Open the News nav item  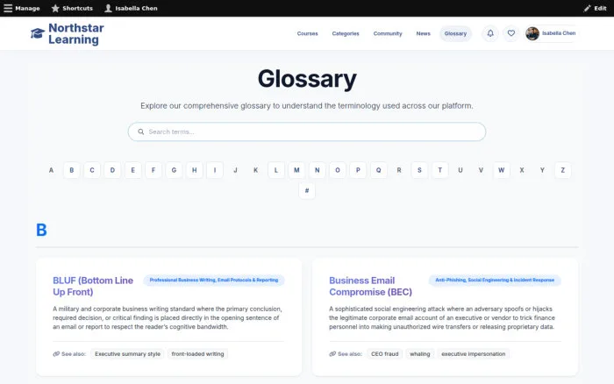pyautogui.click(x=423, y=33)
